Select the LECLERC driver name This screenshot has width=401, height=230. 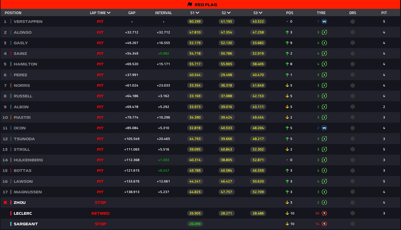(x=23, y=213)
